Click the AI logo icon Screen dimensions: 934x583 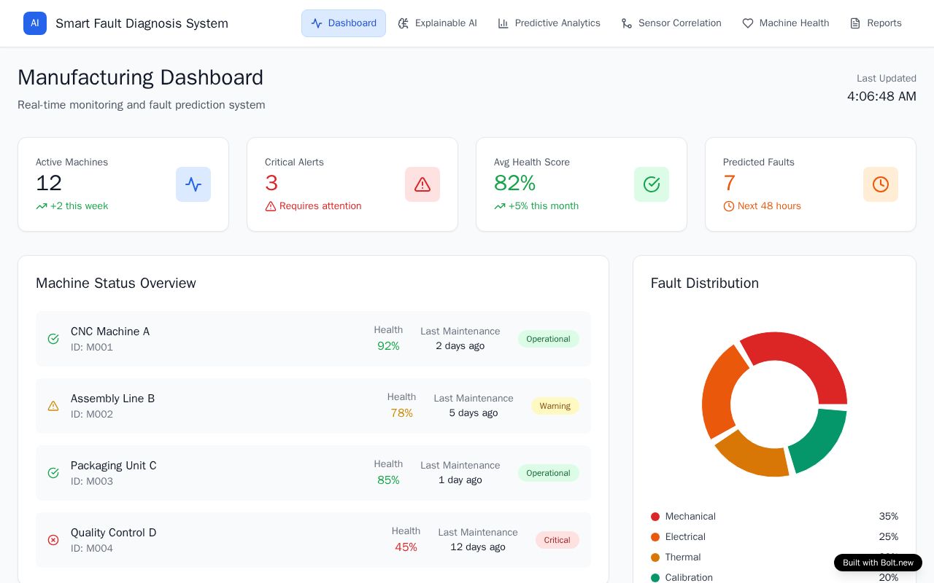coord(35,23)
